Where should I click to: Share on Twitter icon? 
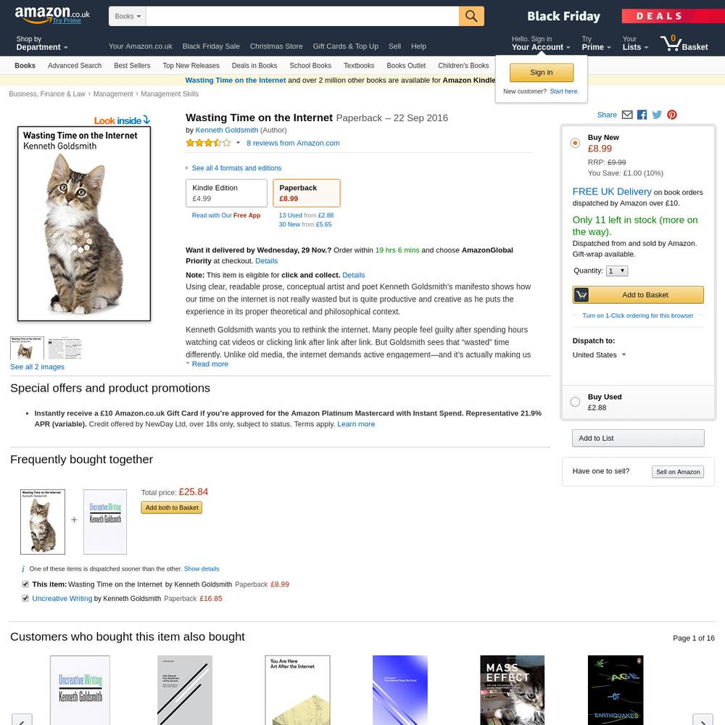[657, 115]
